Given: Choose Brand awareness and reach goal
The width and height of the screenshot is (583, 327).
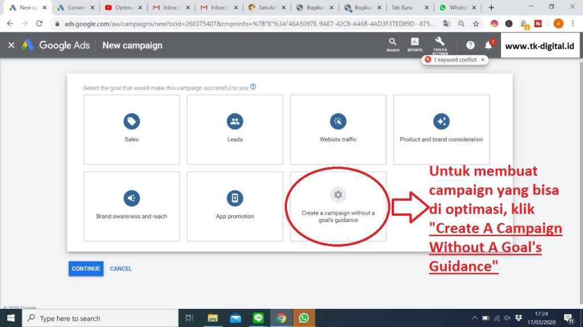Looking at the screenshot, I should tap(132, 206).
